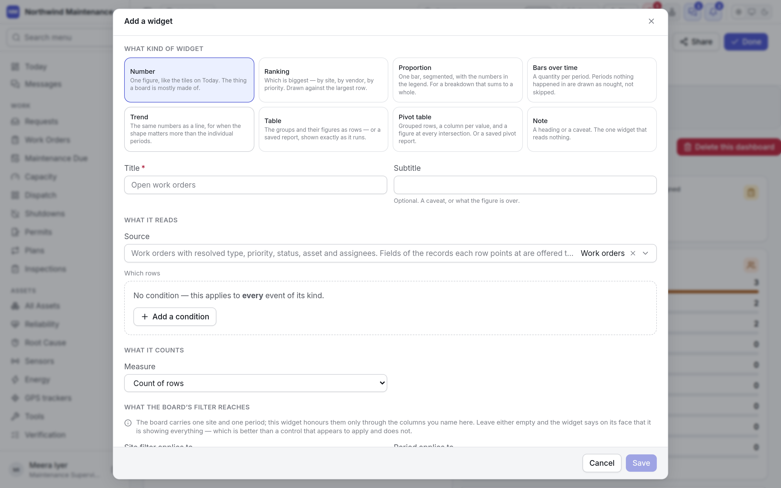Cancel the widget dialog
This screenshot has width=781, height=488.
pos(601,463)
